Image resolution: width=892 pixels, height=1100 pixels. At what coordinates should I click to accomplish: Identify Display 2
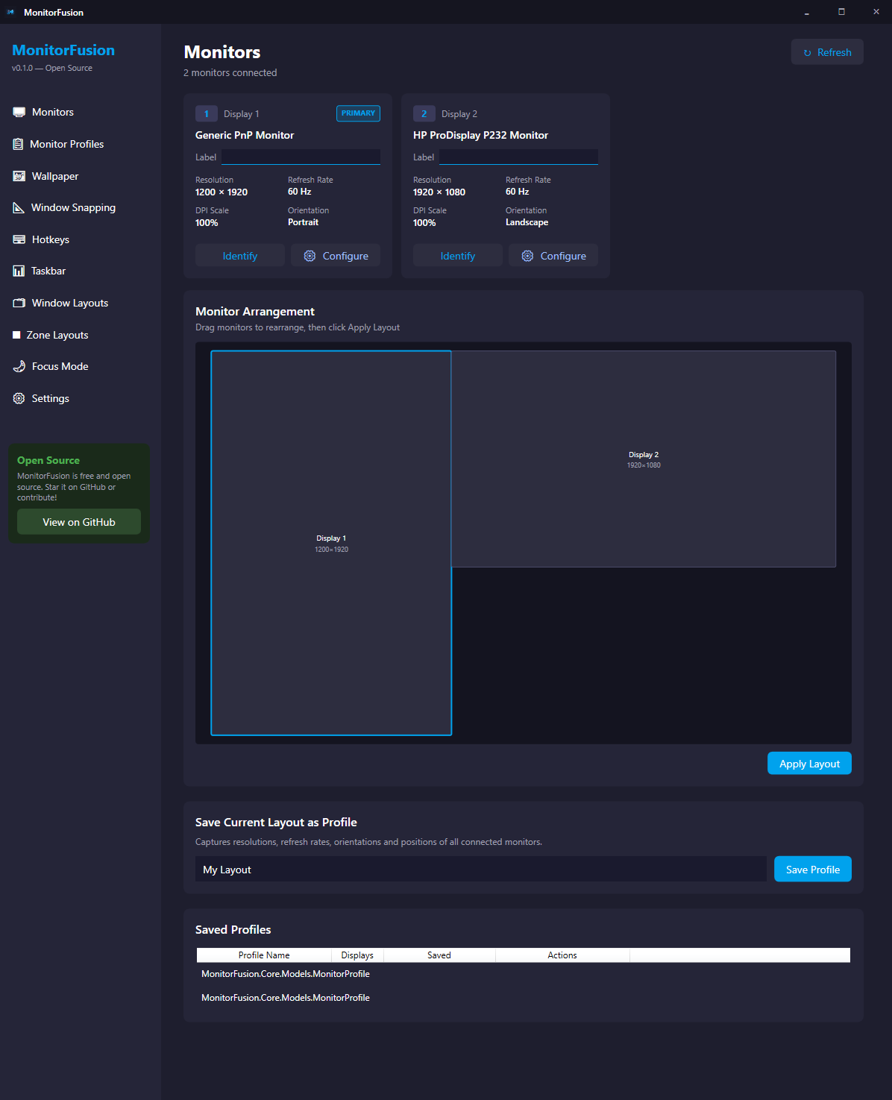click(457, 255)
